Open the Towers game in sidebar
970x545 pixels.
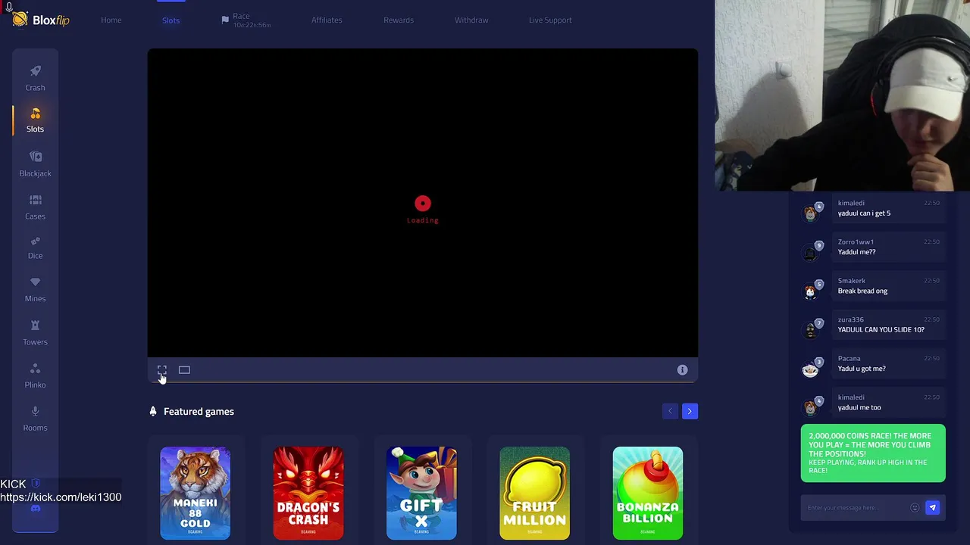pos(35,333)
